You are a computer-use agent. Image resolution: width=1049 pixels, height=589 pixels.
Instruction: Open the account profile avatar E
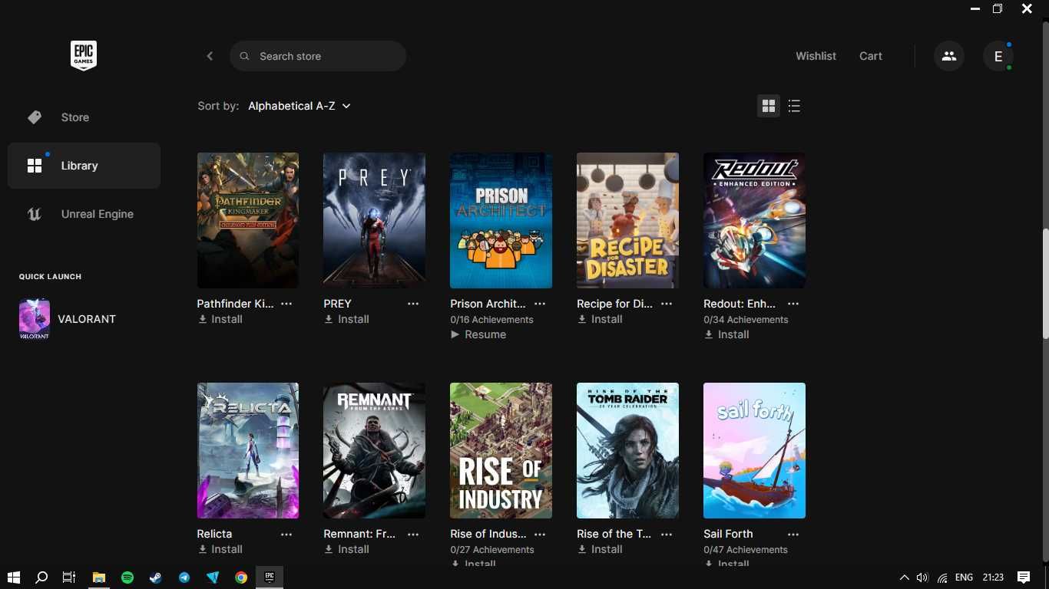click(x=998, y=56)
